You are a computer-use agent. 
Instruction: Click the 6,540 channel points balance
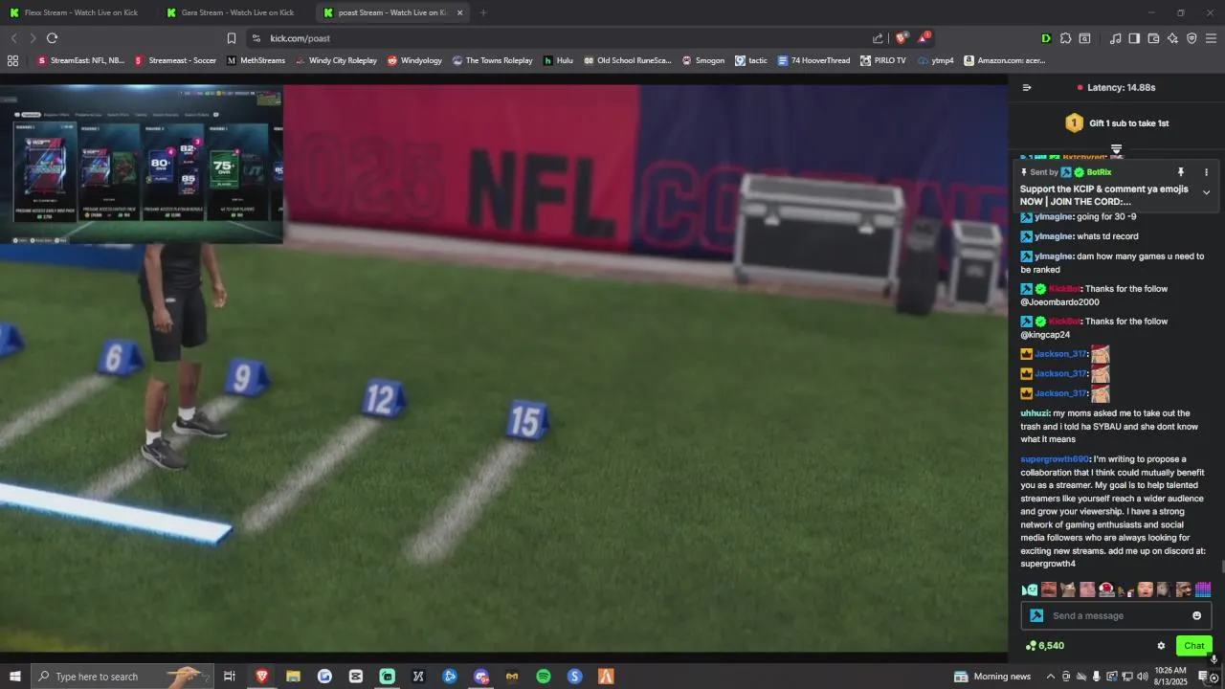(1044, 646)
